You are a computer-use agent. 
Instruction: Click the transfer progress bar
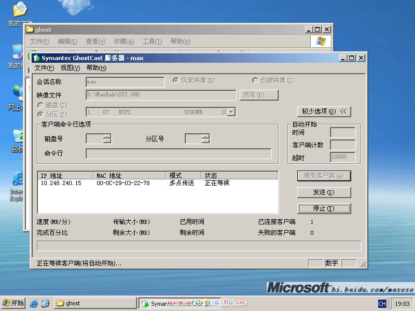(x=199, y=246)
